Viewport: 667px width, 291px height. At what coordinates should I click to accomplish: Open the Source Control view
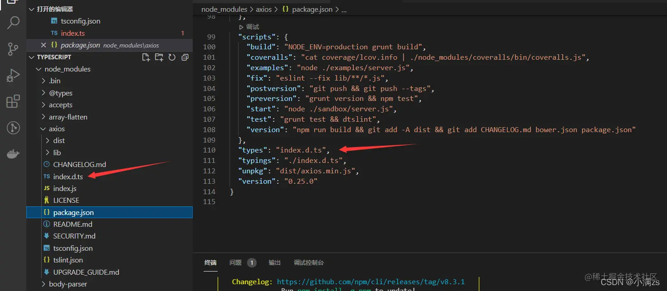[13, 49]
